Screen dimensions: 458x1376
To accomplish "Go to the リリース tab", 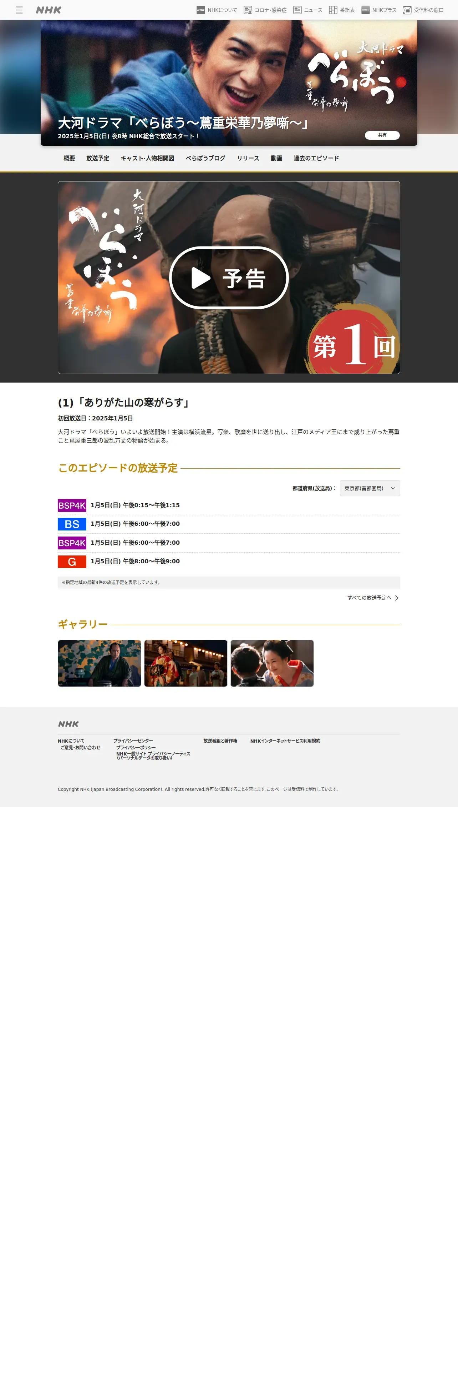I will point(248,159).
